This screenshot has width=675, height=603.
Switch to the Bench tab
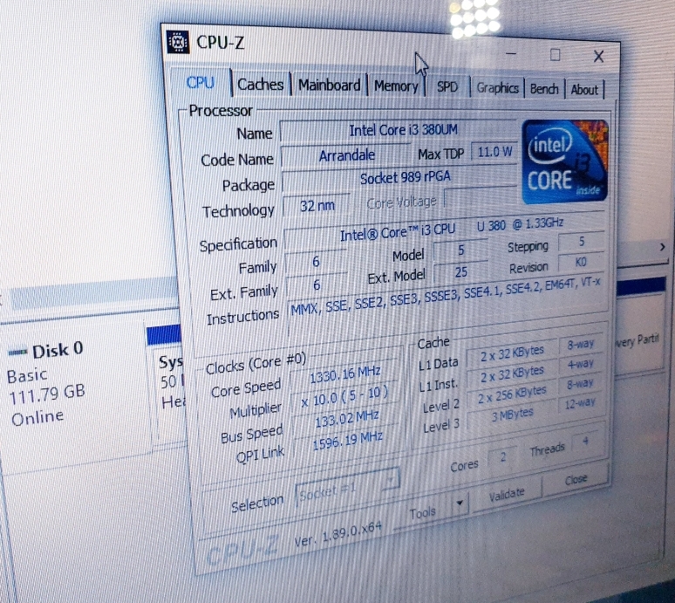[544, 89]
